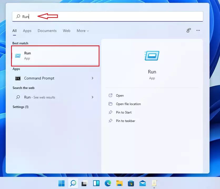Select the All tab
This screenshot has height=189, width=220.
14,31
